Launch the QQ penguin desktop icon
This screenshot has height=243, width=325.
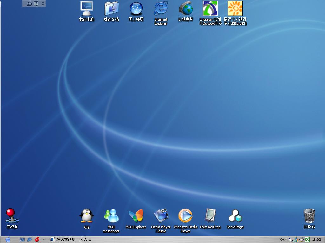coord(86,219)
